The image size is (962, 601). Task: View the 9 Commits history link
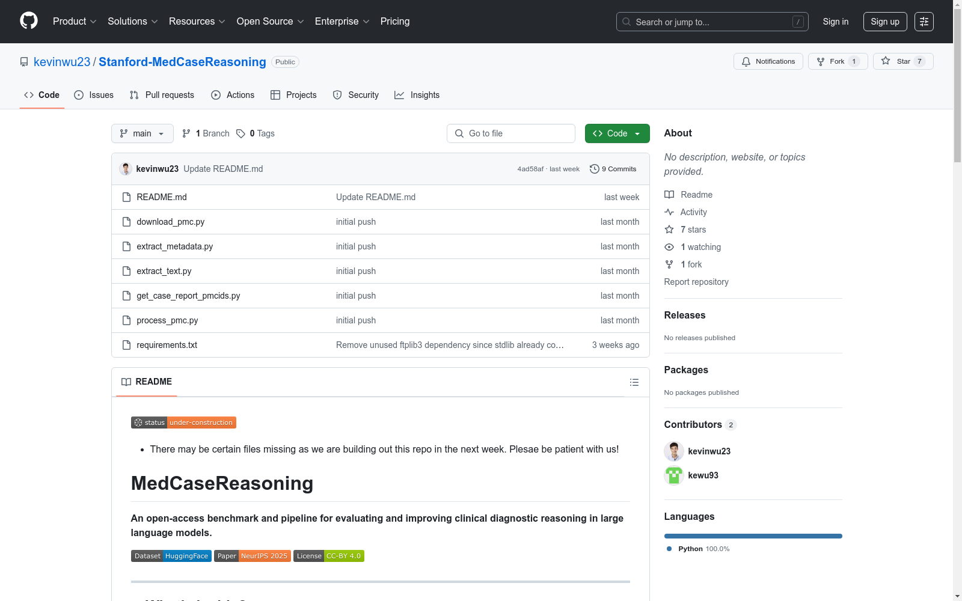pos(613,169)
